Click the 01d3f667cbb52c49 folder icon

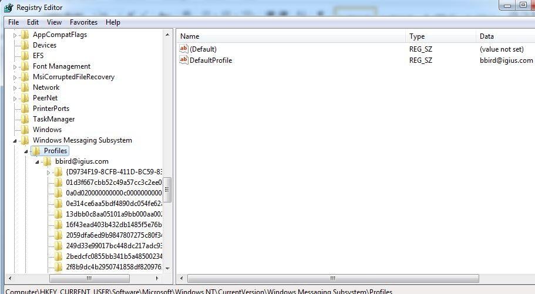59,183
